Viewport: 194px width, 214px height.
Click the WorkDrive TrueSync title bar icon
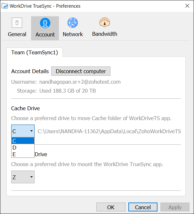point(5,6)
